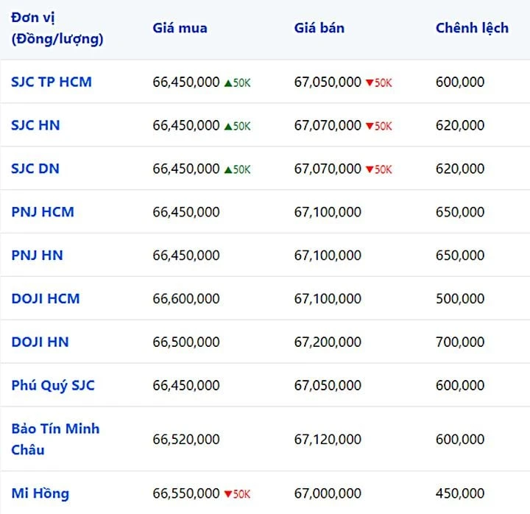Click red down-arrow 50K in Mi Hồng row
The height and width of the screenshot is (514, 530).
[237, 494]
